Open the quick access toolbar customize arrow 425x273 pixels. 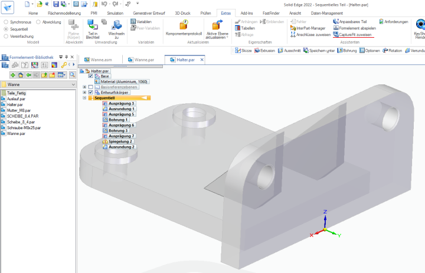point(138,4)
